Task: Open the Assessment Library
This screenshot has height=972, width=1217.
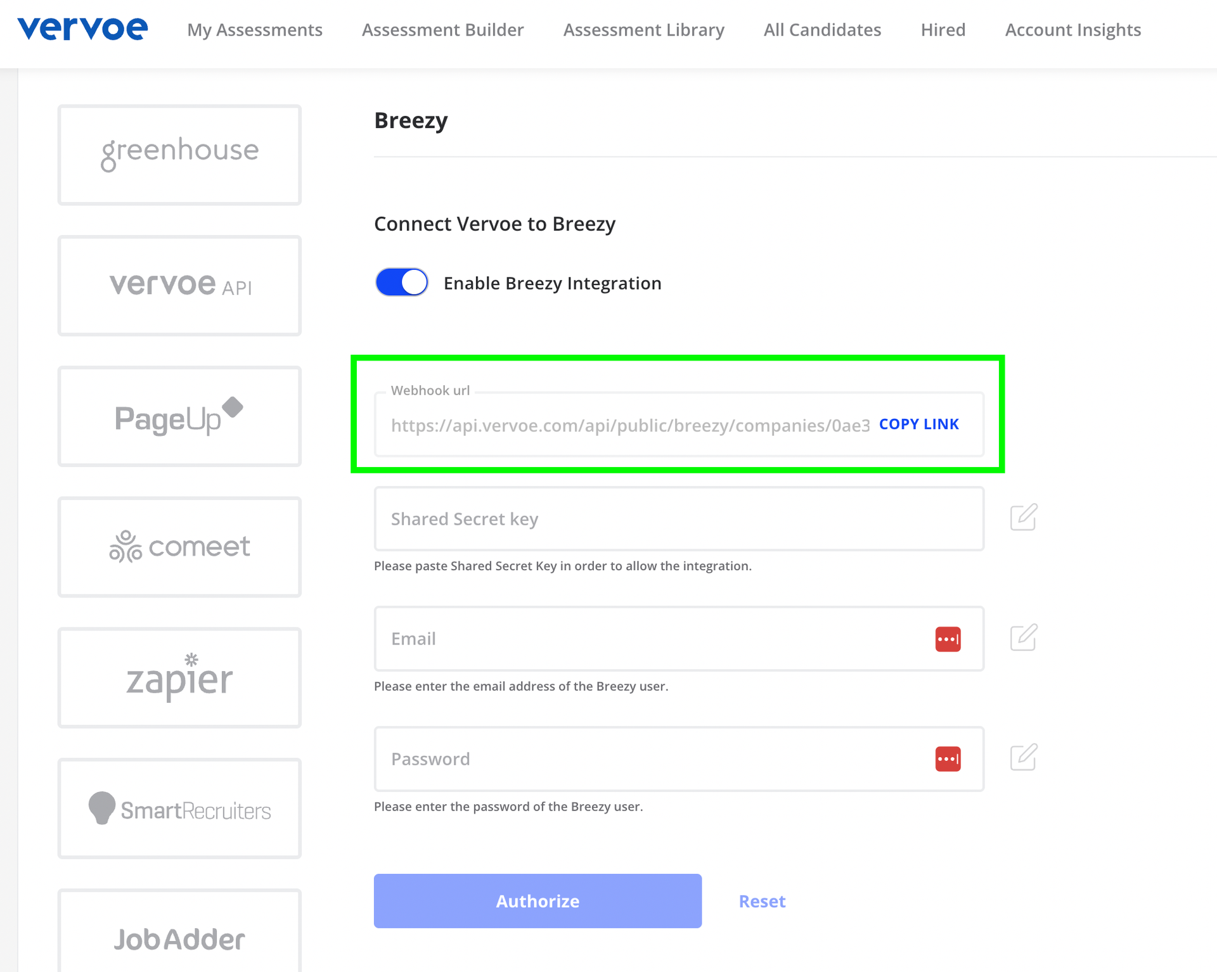Action: (643, 30)
